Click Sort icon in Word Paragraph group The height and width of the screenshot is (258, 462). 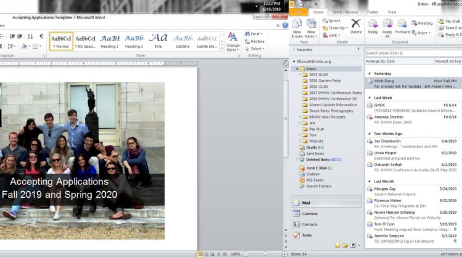click(30, 36)
